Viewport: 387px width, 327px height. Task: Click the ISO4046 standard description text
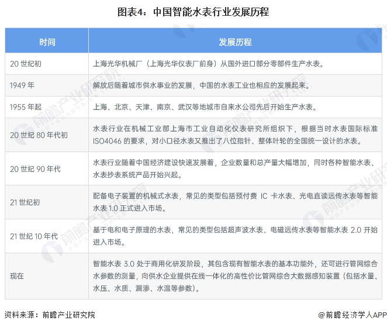click(235, 135)
